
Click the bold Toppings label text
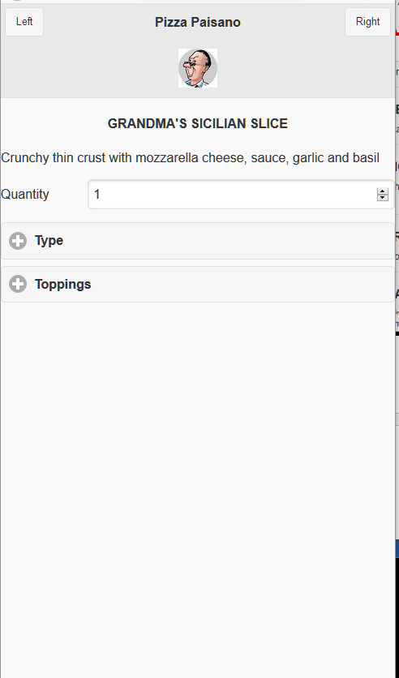[62, 285]
